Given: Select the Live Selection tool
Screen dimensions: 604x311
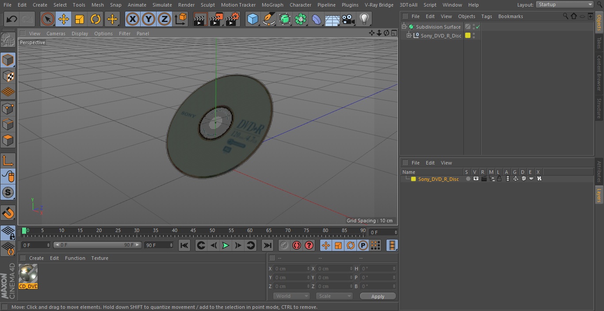Looking at the screenshot, I should tap(48, 19).
